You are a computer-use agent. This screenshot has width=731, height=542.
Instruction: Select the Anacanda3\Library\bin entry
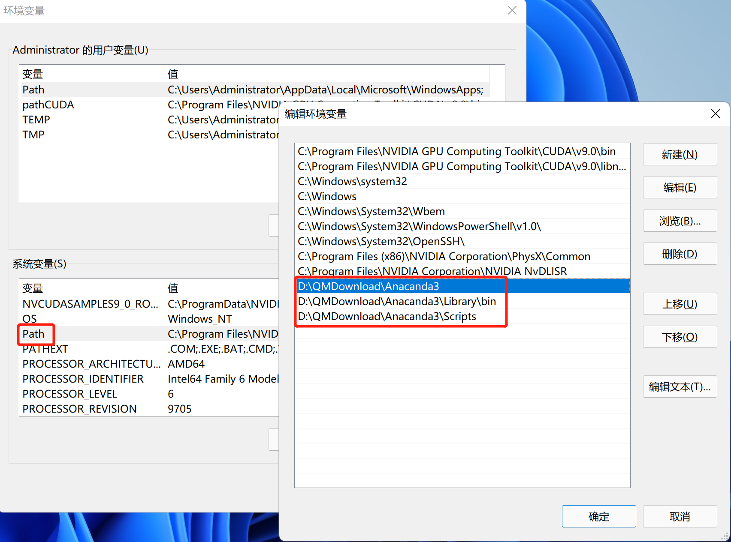462,301
